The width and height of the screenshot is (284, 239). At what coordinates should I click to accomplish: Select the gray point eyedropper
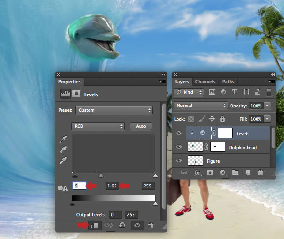coord(63,150)
